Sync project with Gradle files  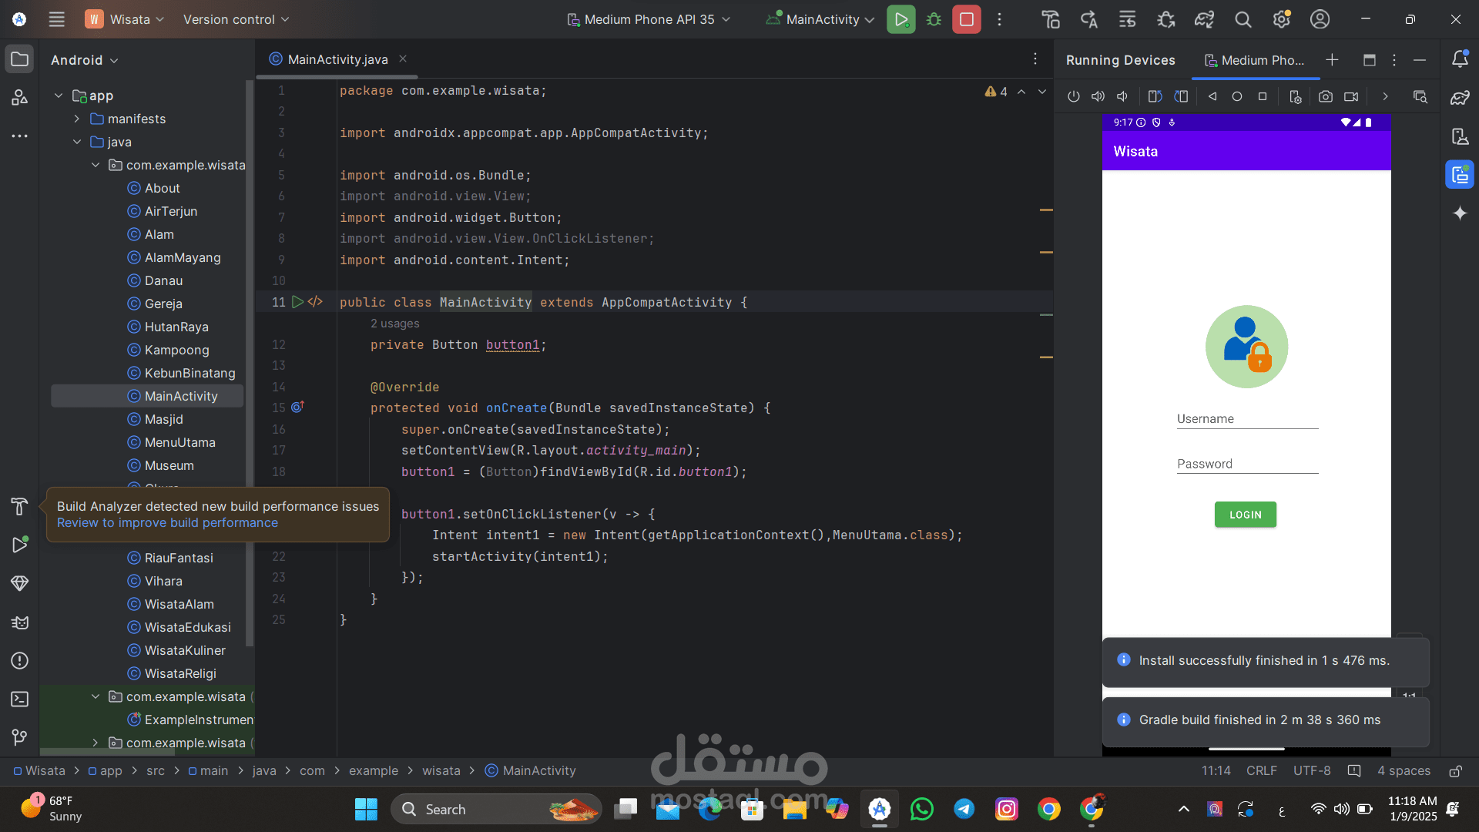click(x=1204, y=19)
